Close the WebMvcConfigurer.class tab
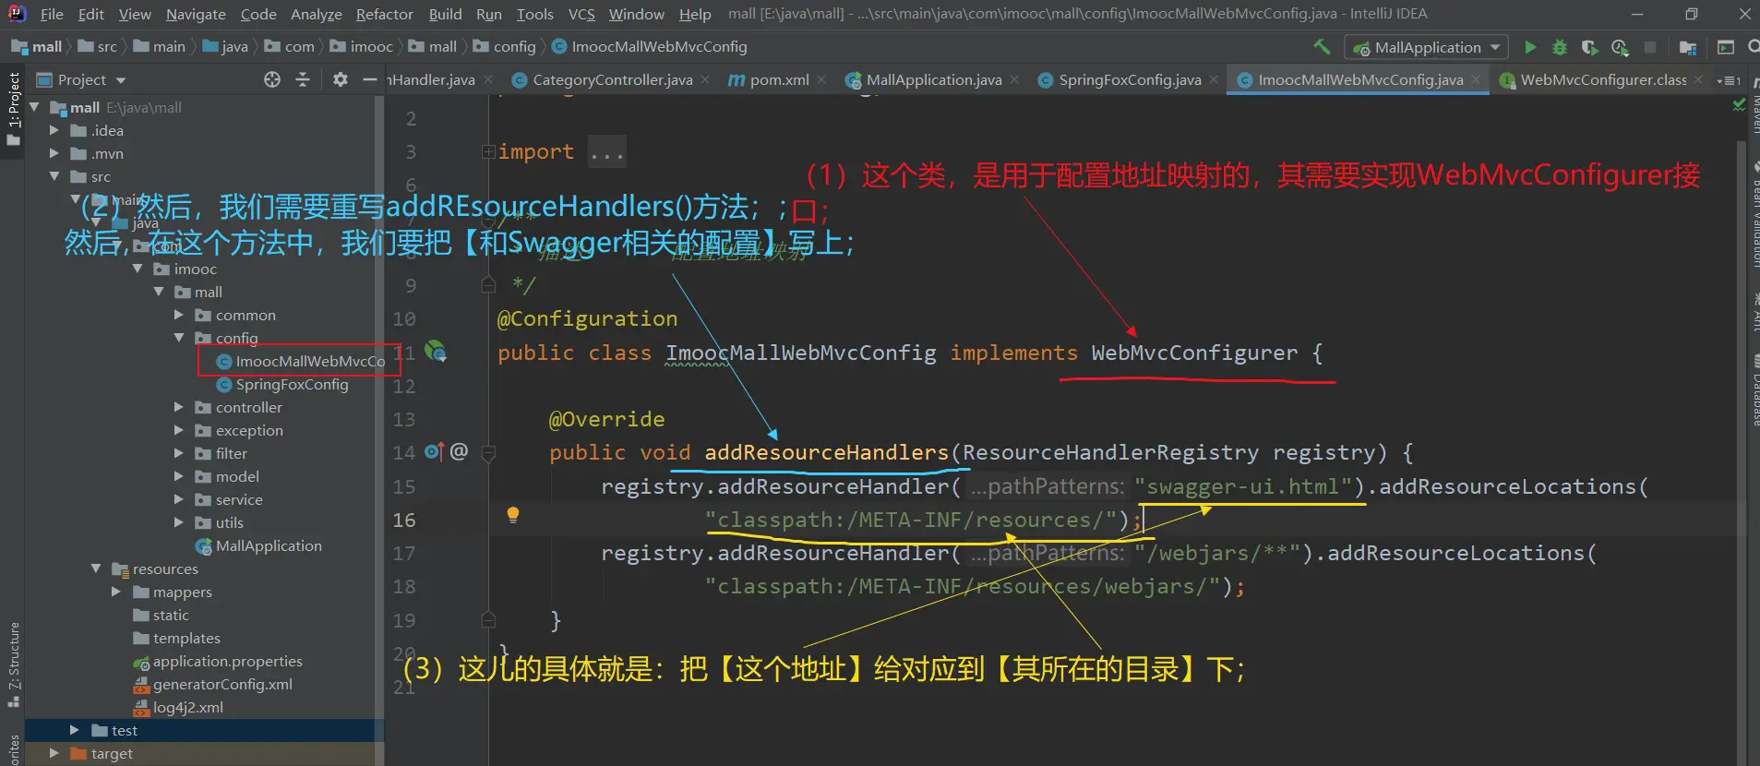The width and height of the screenshot is (1760, 766). [x=1698, y=80]
